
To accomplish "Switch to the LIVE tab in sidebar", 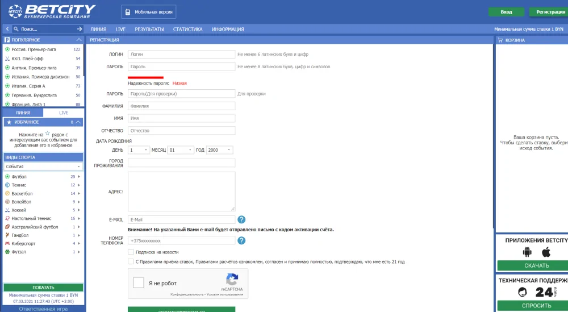I will coord(64,113).
